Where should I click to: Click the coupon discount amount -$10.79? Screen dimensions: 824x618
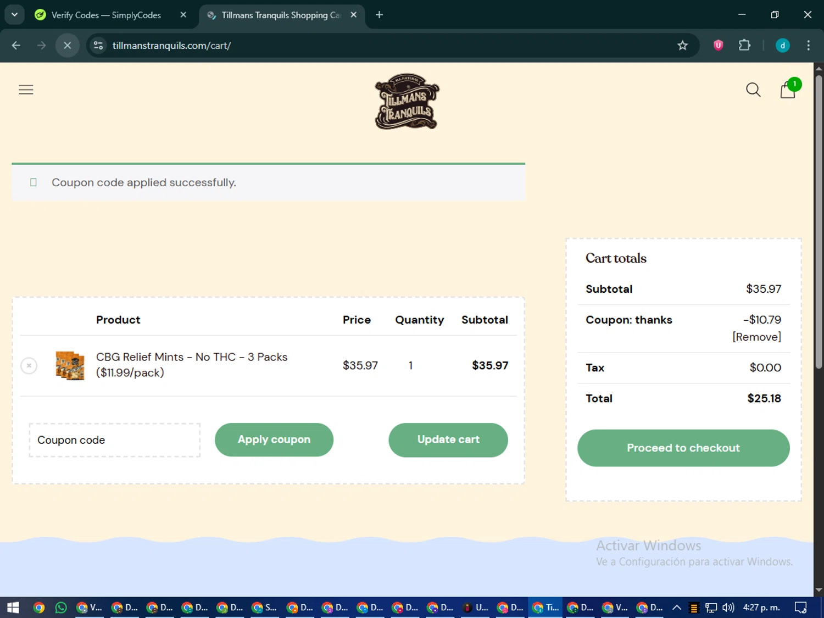[x=762, y=320]
